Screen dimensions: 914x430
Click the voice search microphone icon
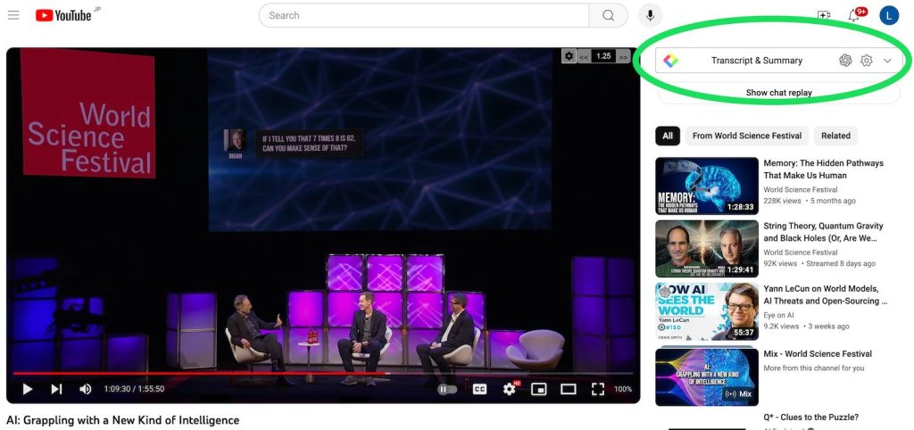[x=650, y=15]
